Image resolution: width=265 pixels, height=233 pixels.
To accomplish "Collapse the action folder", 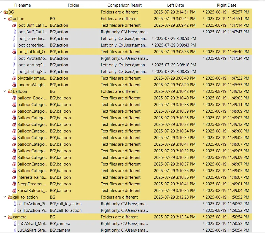I will 5,18.
